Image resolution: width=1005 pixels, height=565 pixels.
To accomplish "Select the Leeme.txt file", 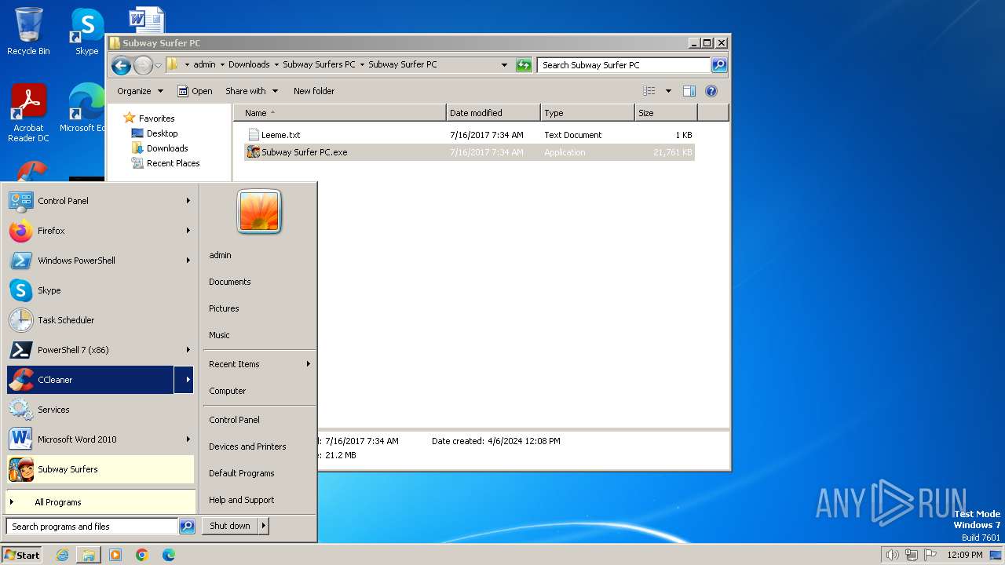I will 280,135.
